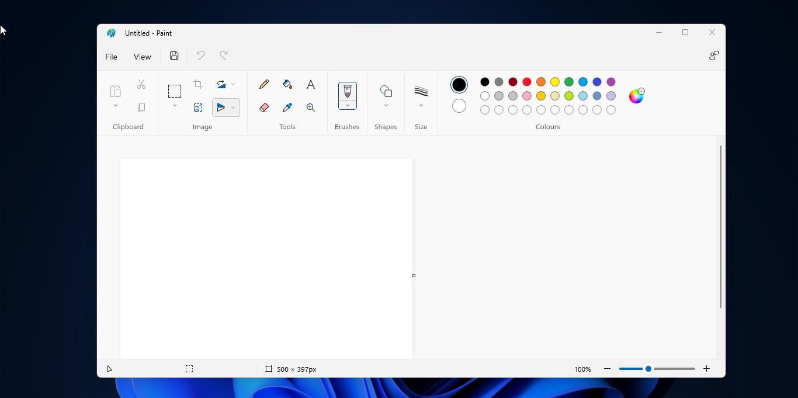This screenshot has width=798, height=398.
Task: Pick the orange colour swatch
Action: click(541, 82)
